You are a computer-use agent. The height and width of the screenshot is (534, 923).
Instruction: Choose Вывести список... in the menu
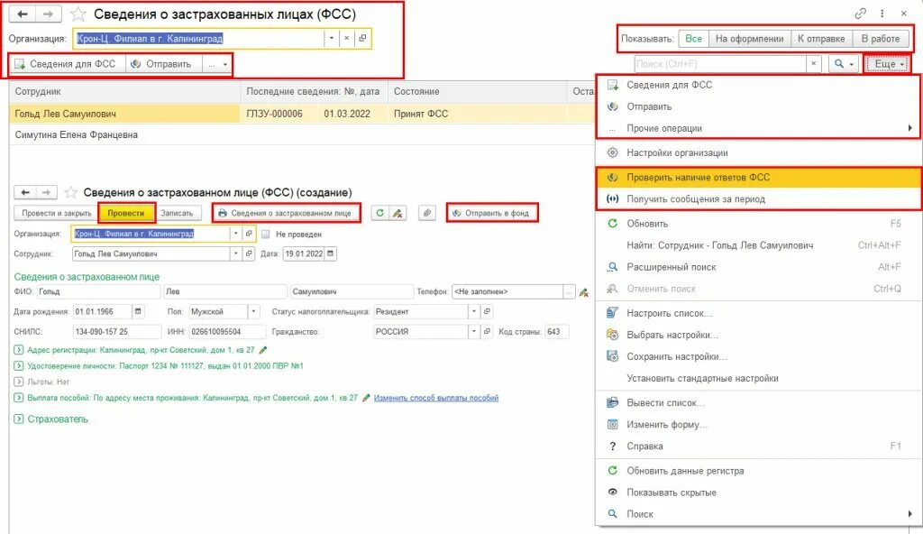(758, 403)
